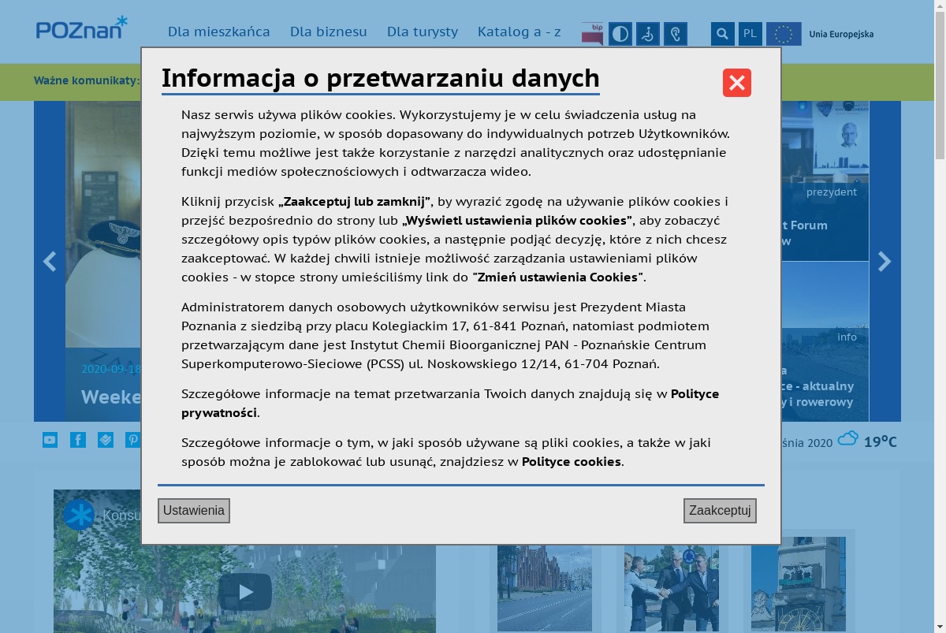This screenshot has height=633, width=946.
Task: Click the ear icon for deaf users
Action: 676,34
